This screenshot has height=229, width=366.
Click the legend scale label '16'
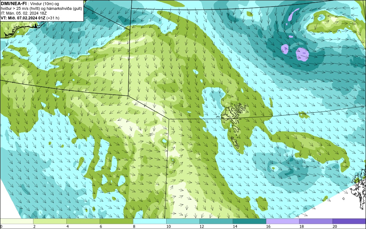point(268,226)
